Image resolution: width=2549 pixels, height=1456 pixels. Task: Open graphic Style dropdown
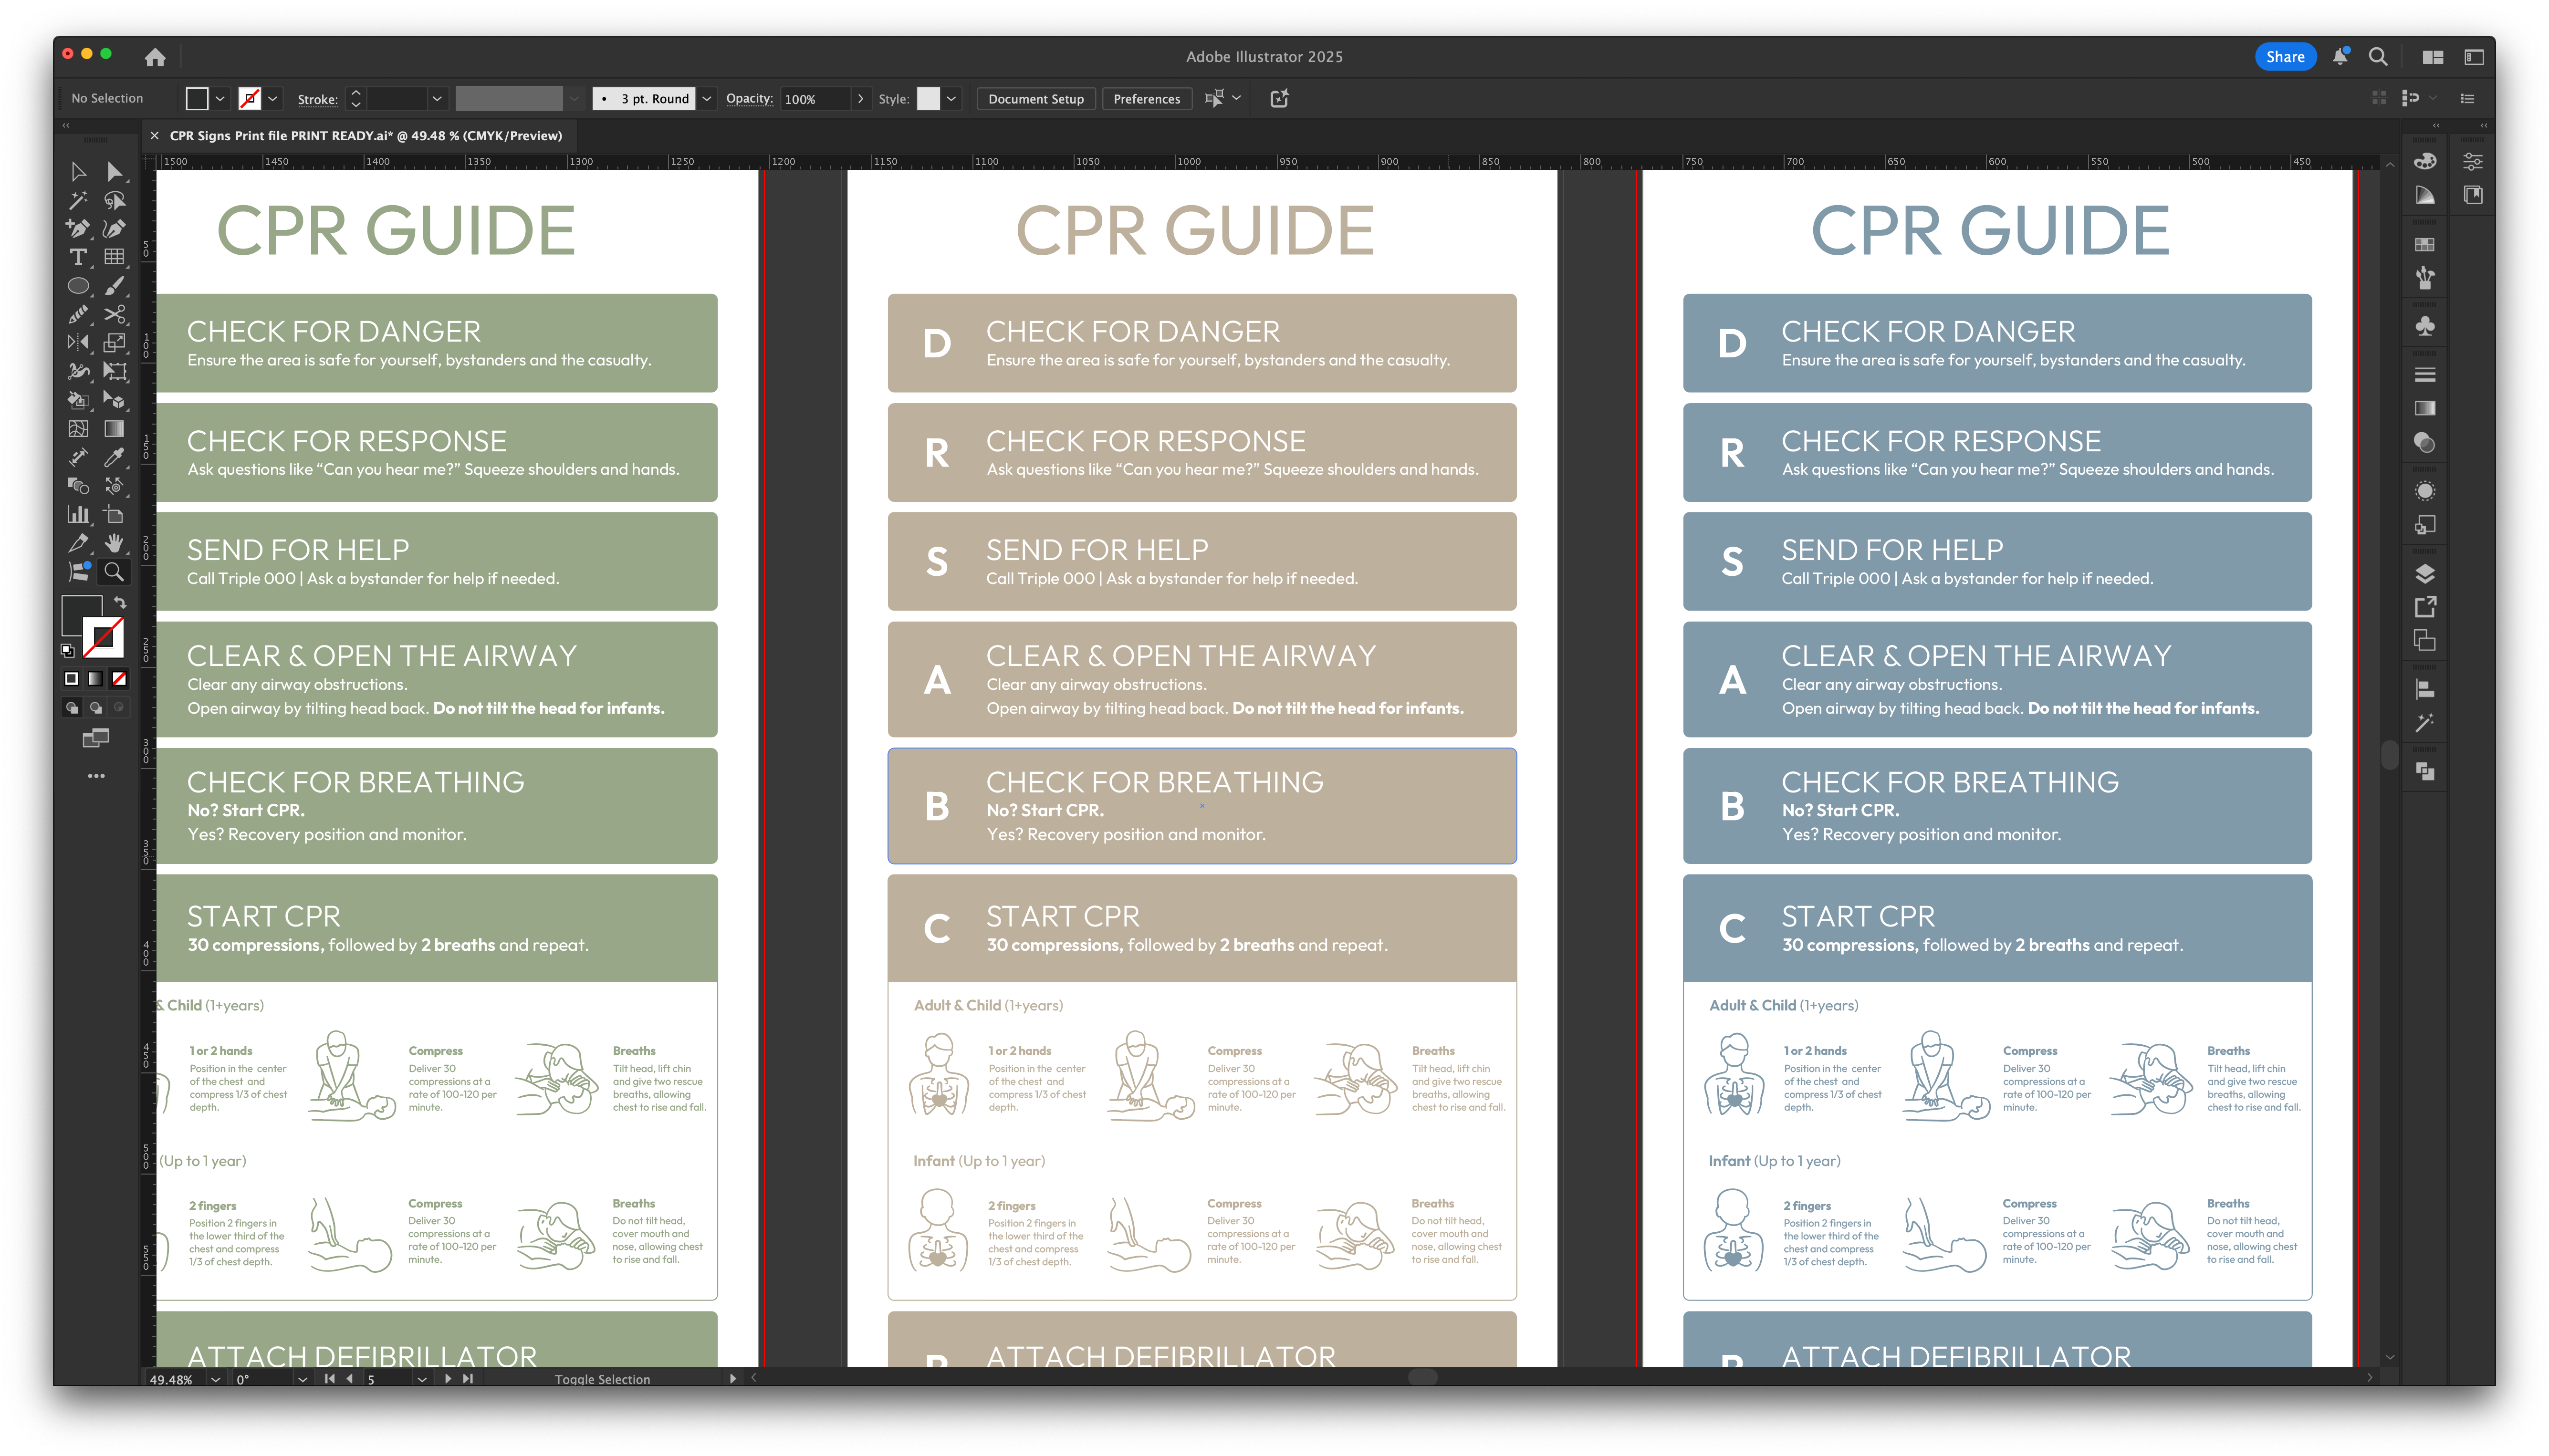click(951, 99)
